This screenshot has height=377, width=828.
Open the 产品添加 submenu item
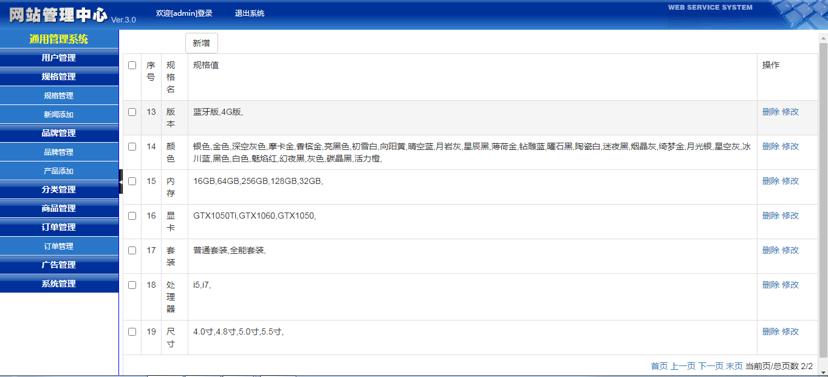59,171
